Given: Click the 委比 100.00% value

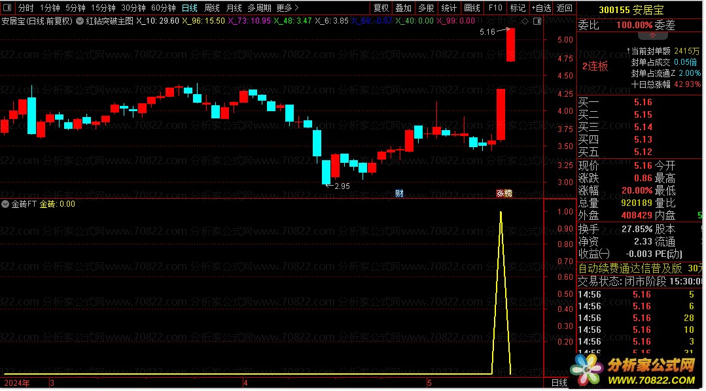Looking at the screenshot, I should [635, 25].
